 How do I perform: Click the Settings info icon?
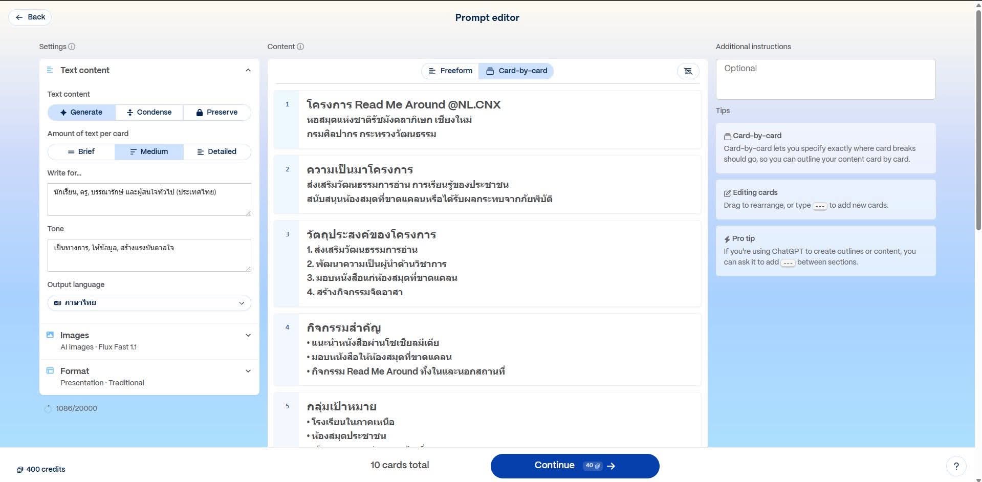click(72, 47)
